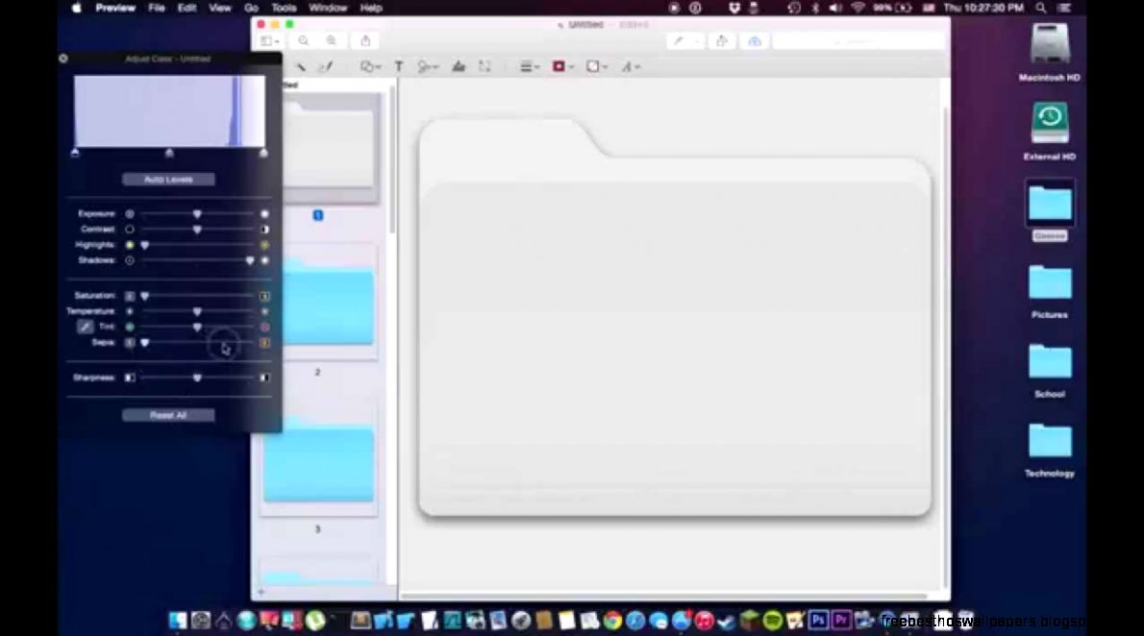Select the Tint eyedropper in Adjust Color panel
This screenshot has height=636, width=1144.
point(86,327)
